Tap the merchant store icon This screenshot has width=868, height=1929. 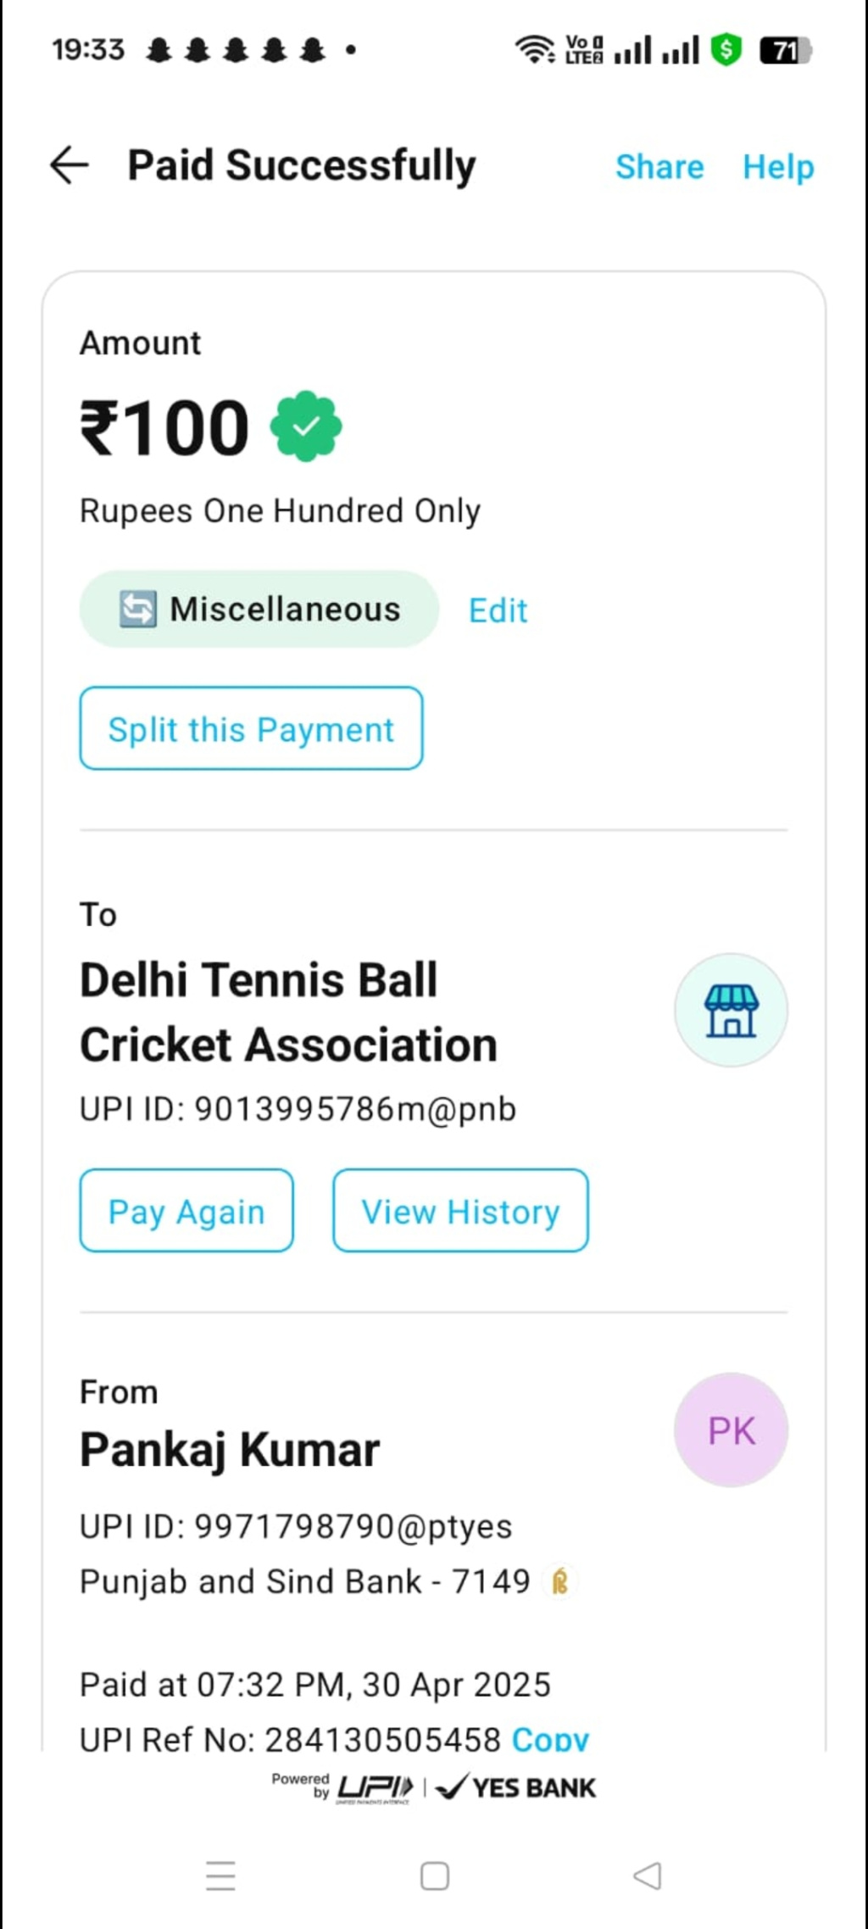tap(731, 1010)
